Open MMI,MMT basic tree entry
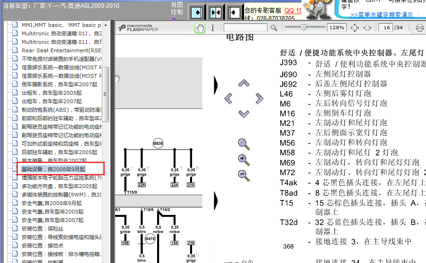 point(61,25)
